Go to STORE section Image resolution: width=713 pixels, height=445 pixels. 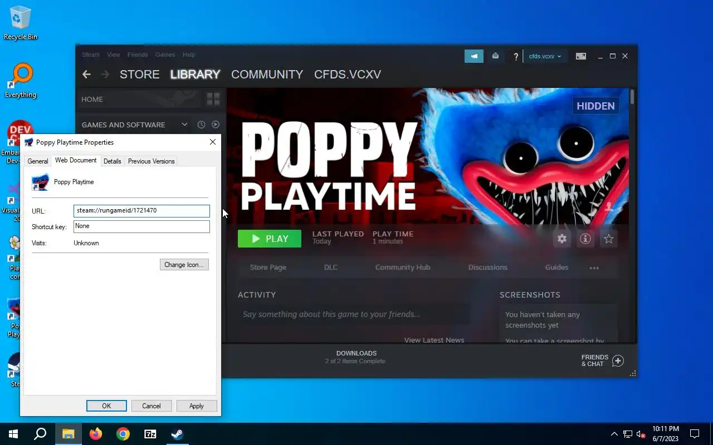coord(140,74)
